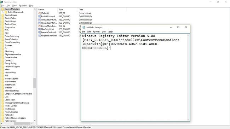Select the Internet Settings tree item
The image size is (230, 129).
(x=12, y=91)
